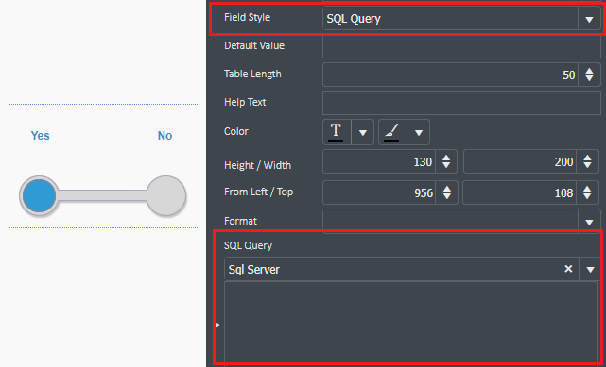Viewport: 606px width, 367px height.
Task: Adjust the From Top value stepper
Action: point(587,192)
